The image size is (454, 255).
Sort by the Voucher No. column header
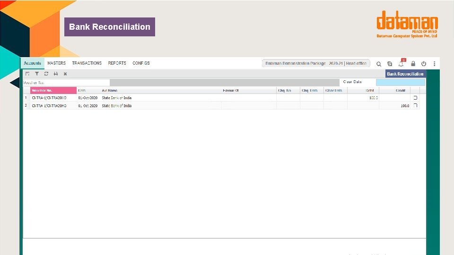pos(53,91)
